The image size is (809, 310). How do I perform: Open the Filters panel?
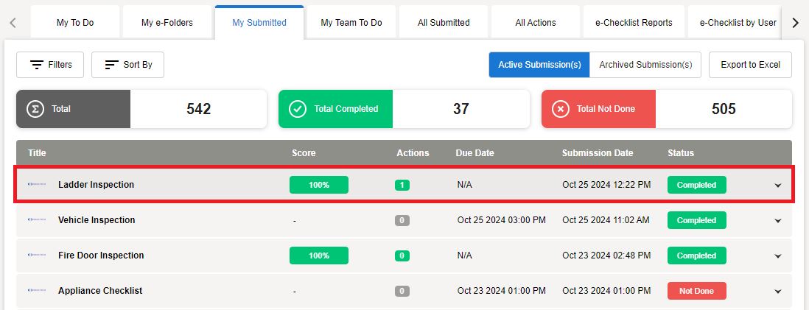tap(50, 65)
